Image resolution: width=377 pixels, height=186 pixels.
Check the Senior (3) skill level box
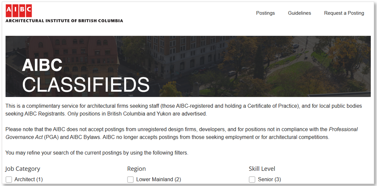(252, 179)
